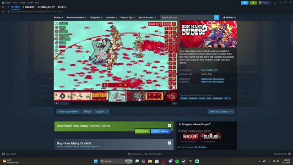Focus the Search the store field

pyautogui.click(x=187, y=17)
